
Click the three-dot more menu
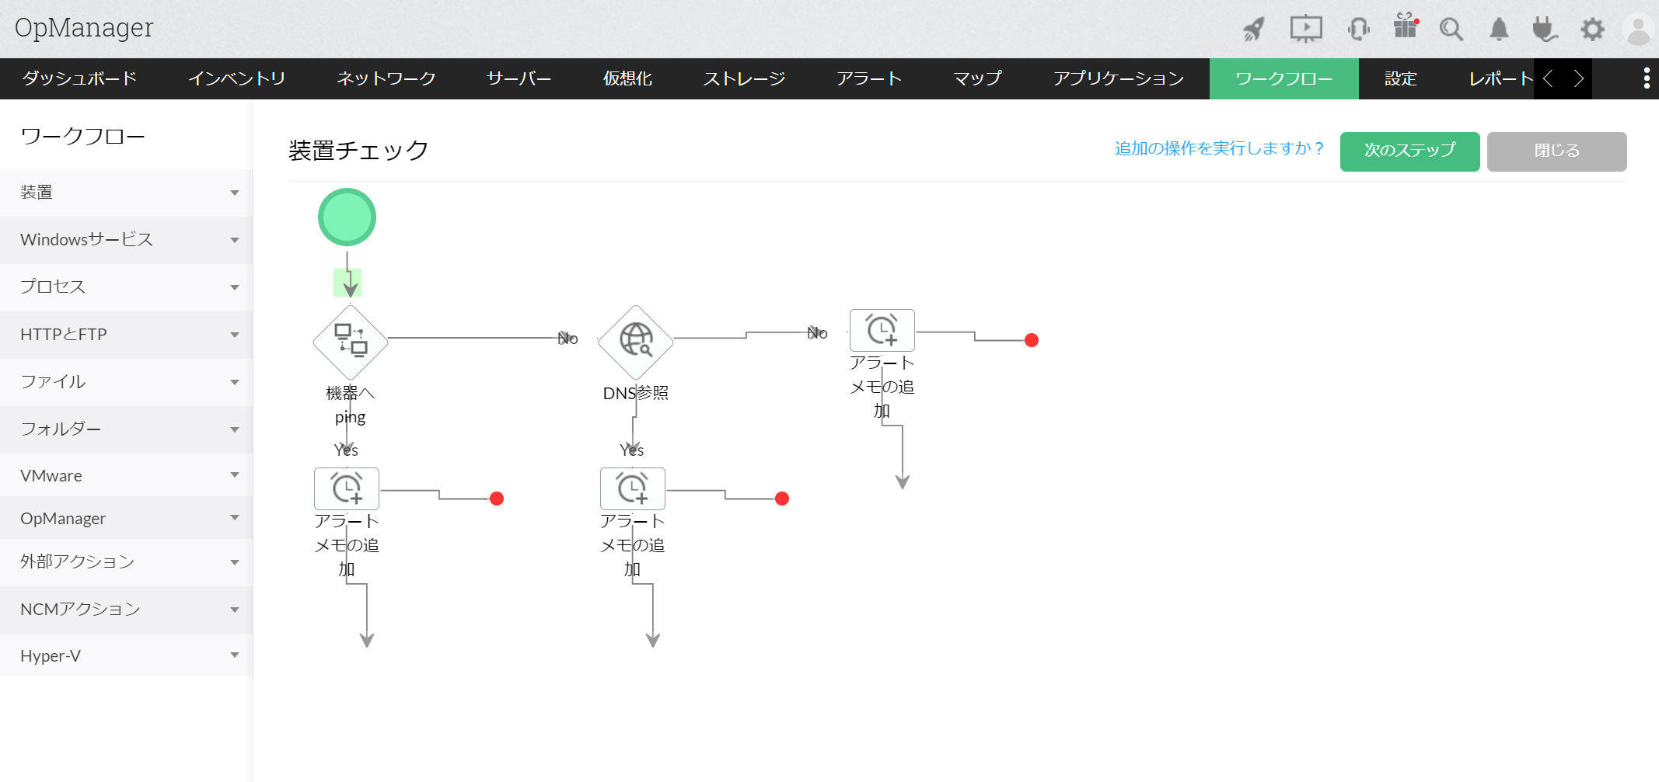click(x=1647, y=78)
